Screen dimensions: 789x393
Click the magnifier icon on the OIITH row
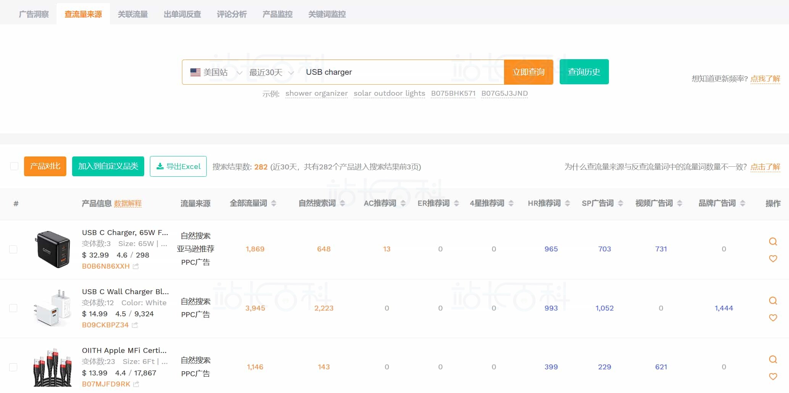coord(773,359)
